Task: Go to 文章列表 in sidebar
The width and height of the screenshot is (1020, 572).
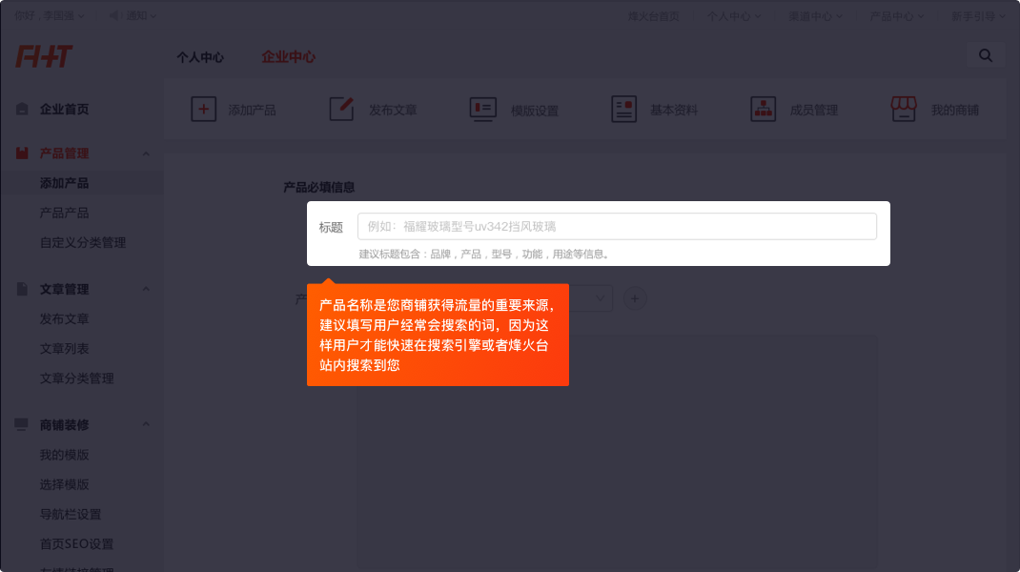Action: pyautogui.click(x=64, y=349)
